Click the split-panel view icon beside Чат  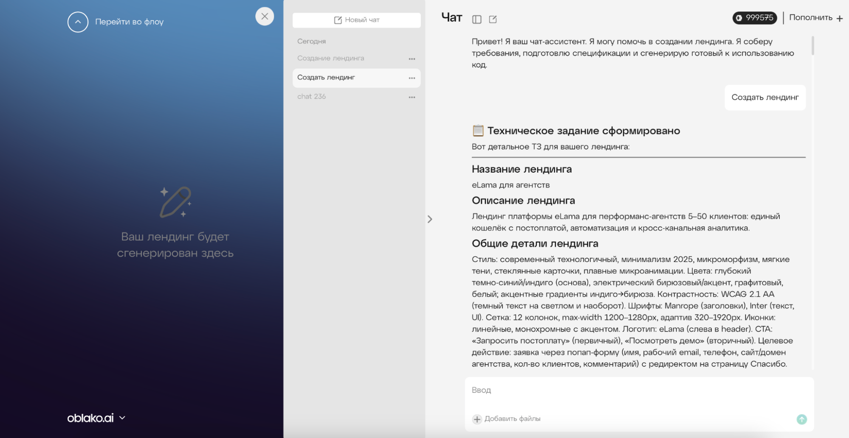click(x=477, y=19)
